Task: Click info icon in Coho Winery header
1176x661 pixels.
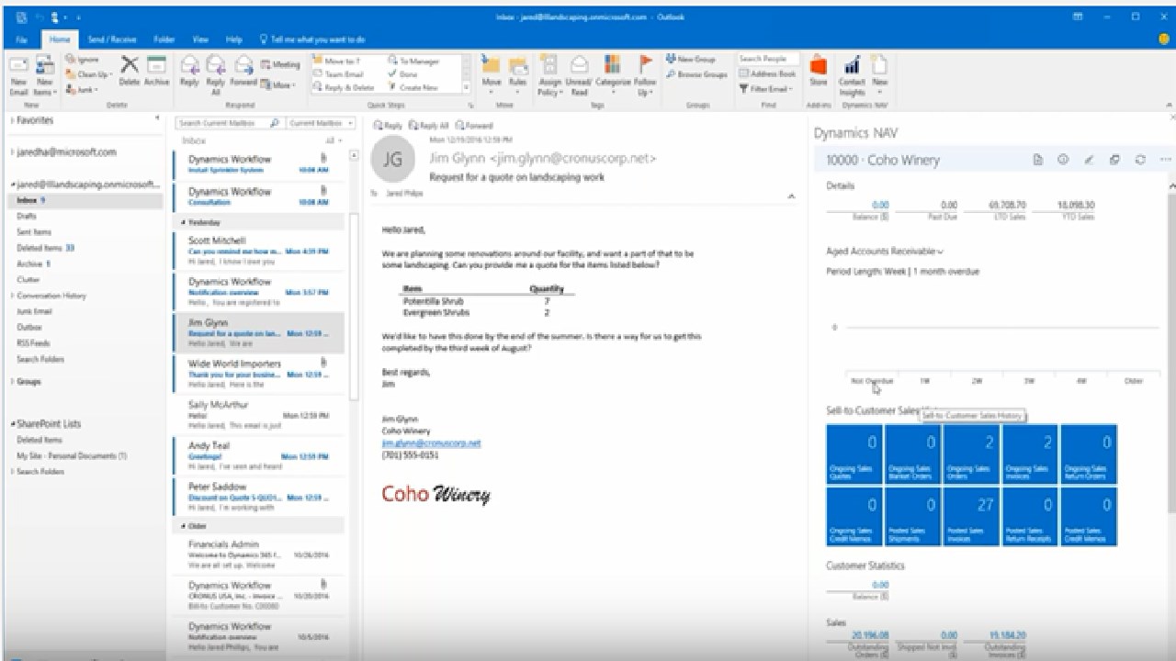Action: tap(1063, 160)
